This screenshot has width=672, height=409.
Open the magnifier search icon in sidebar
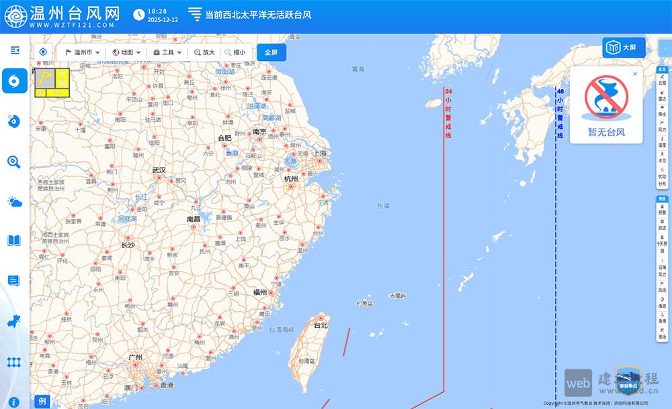coord(14,162)
